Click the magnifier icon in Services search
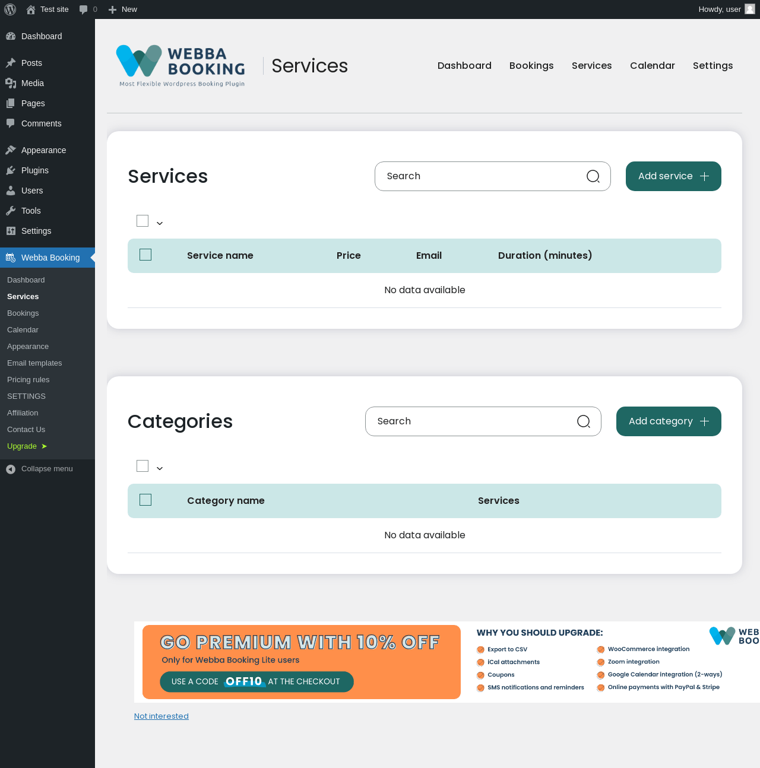 (x=593, y=176)
